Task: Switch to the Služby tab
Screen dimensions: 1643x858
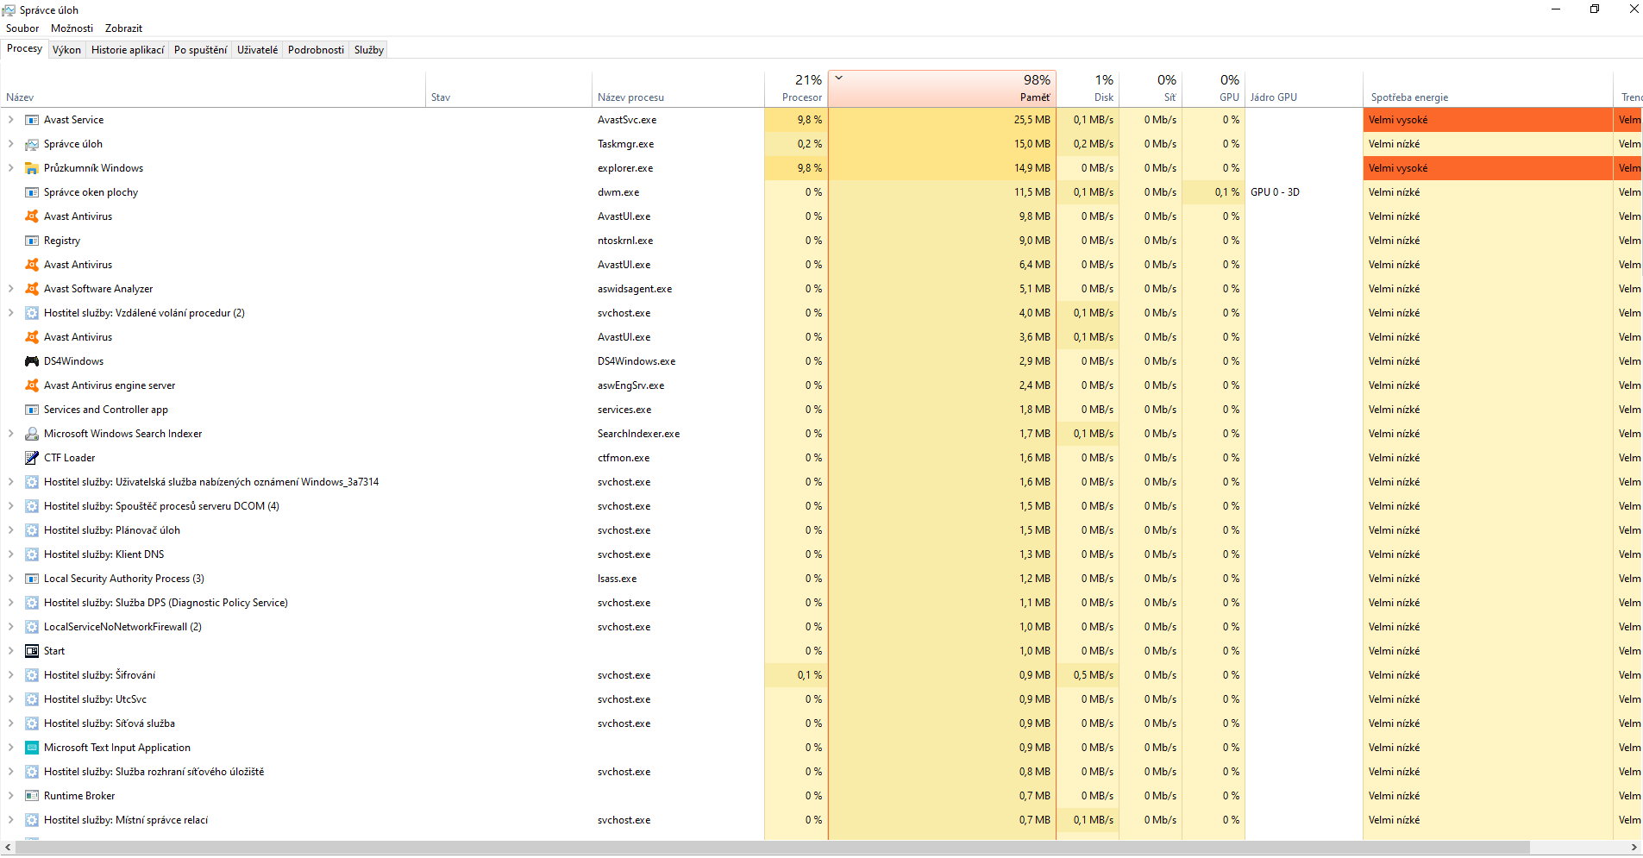Action: coord(368,50)
